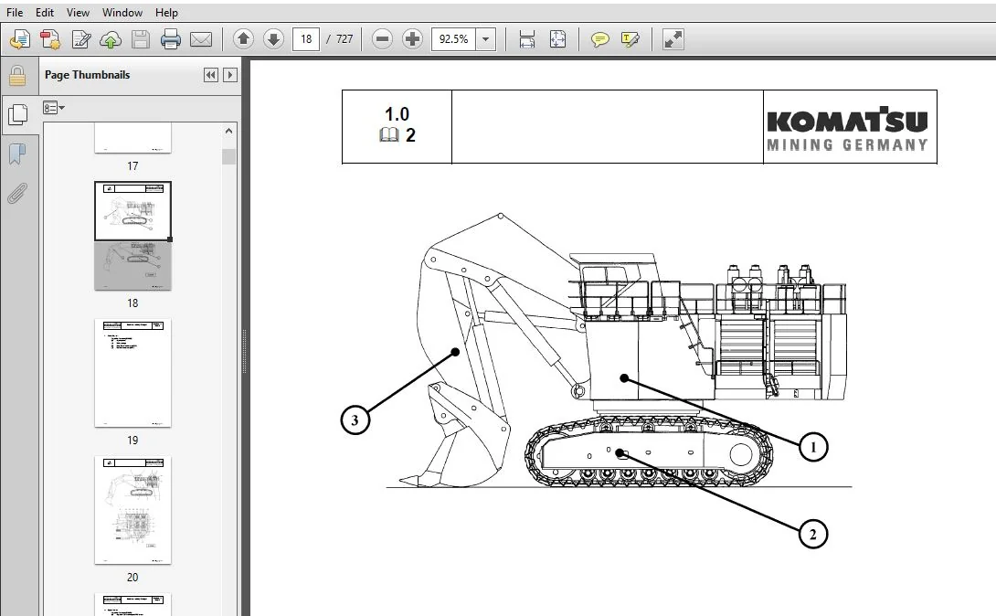Click the Fit Width scrolling icon
Viewport: 996px width, 616px height.
pos(526,39)
